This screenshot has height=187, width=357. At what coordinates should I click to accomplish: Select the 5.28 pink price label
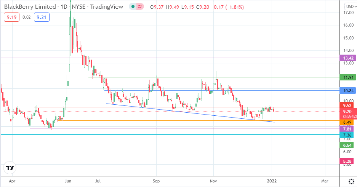[x=347, y=161]
